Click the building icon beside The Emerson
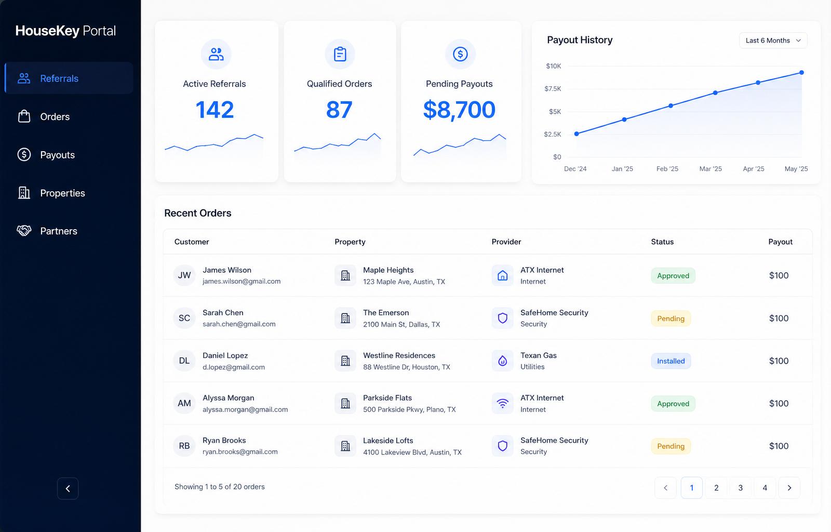 tap(345, 318)
